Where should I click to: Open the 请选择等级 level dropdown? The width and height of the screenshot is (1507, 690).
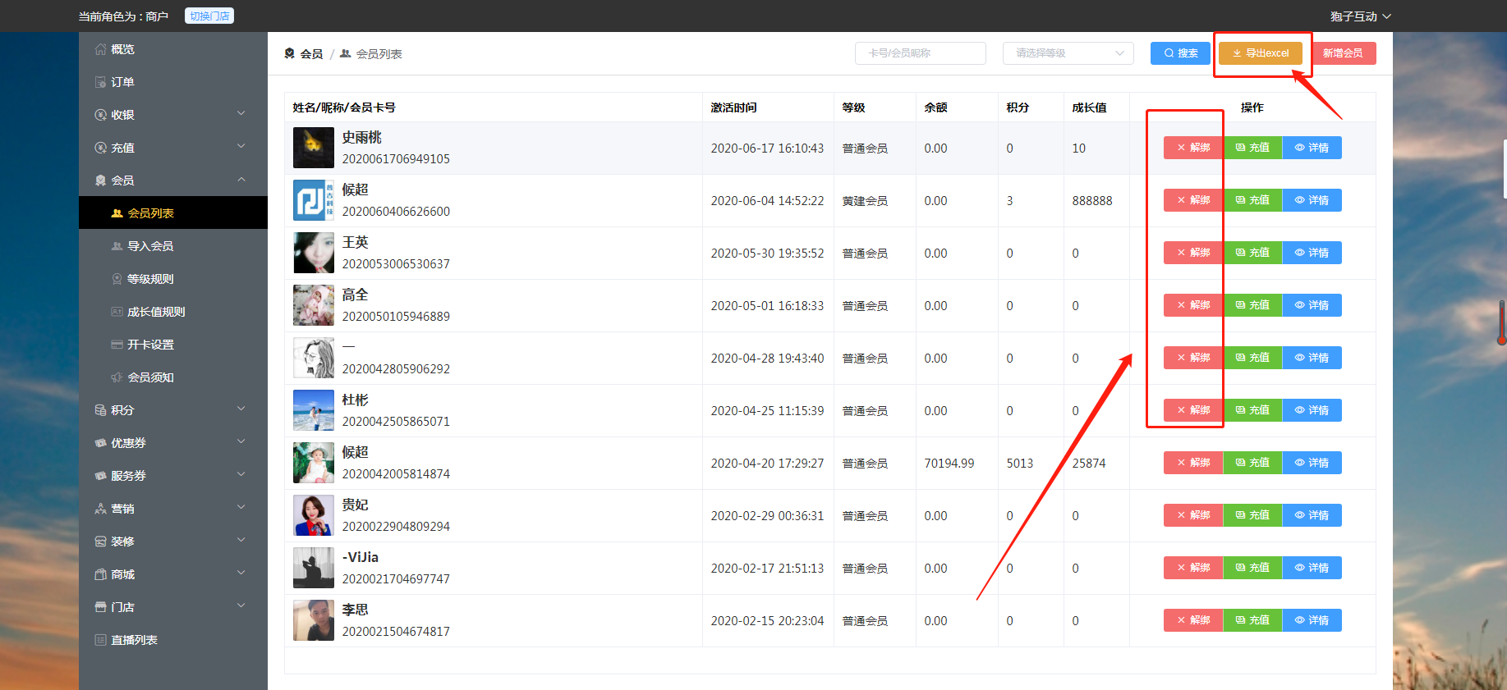coord(1068,53)
